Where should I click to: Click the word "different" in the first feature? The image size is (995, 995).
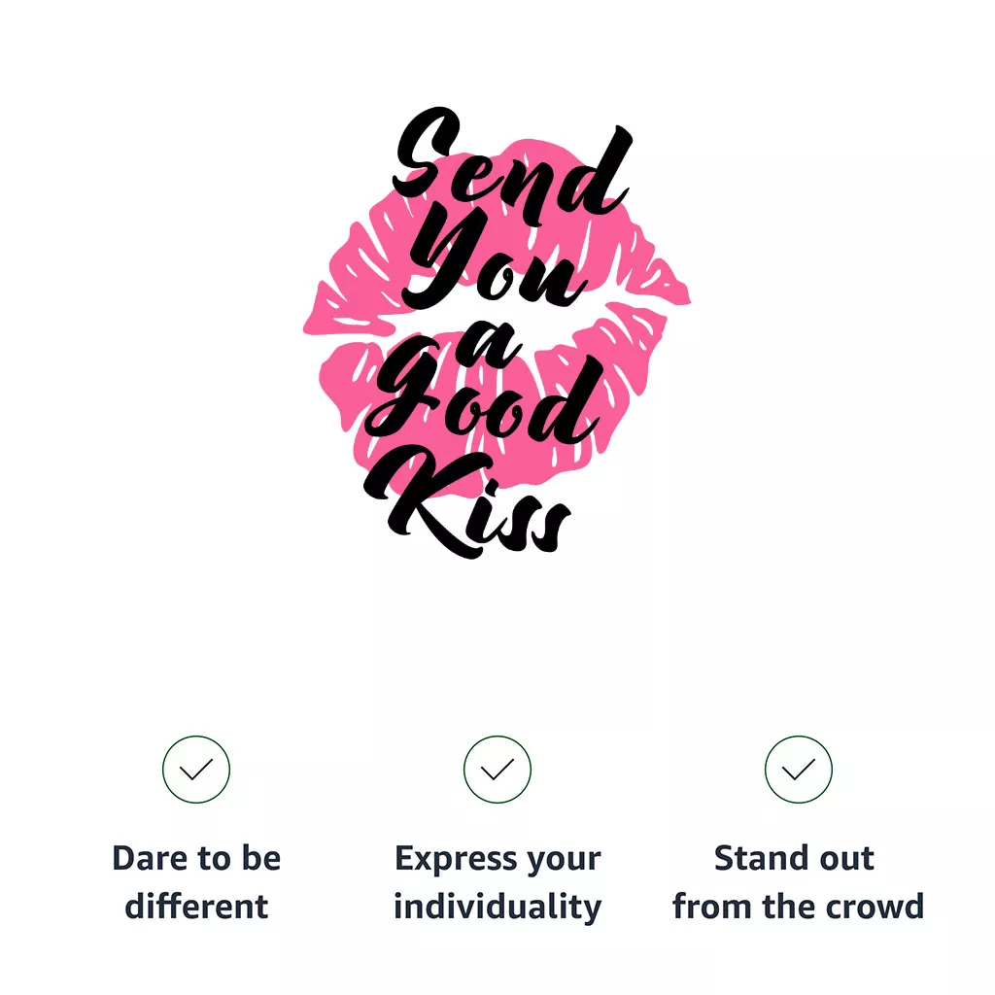point(196,907)
